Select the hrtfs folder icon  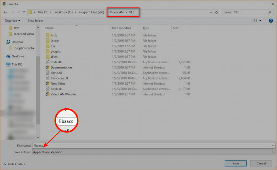(x=47, y=35)
